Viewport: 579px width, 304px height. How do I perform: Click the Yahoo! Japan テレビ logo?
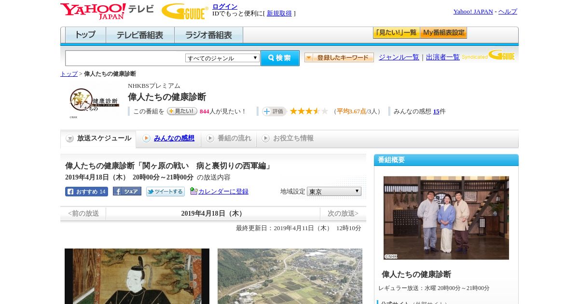click(x=107, y=11)
